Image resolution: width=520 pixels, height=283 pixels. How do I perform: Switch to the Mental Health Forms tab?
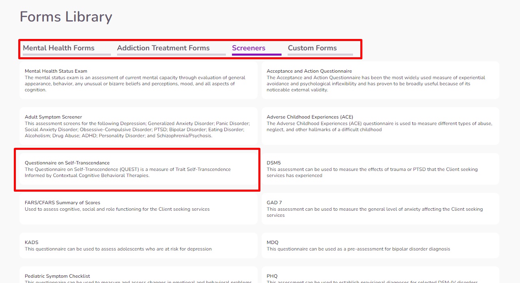tap(58, 48)
